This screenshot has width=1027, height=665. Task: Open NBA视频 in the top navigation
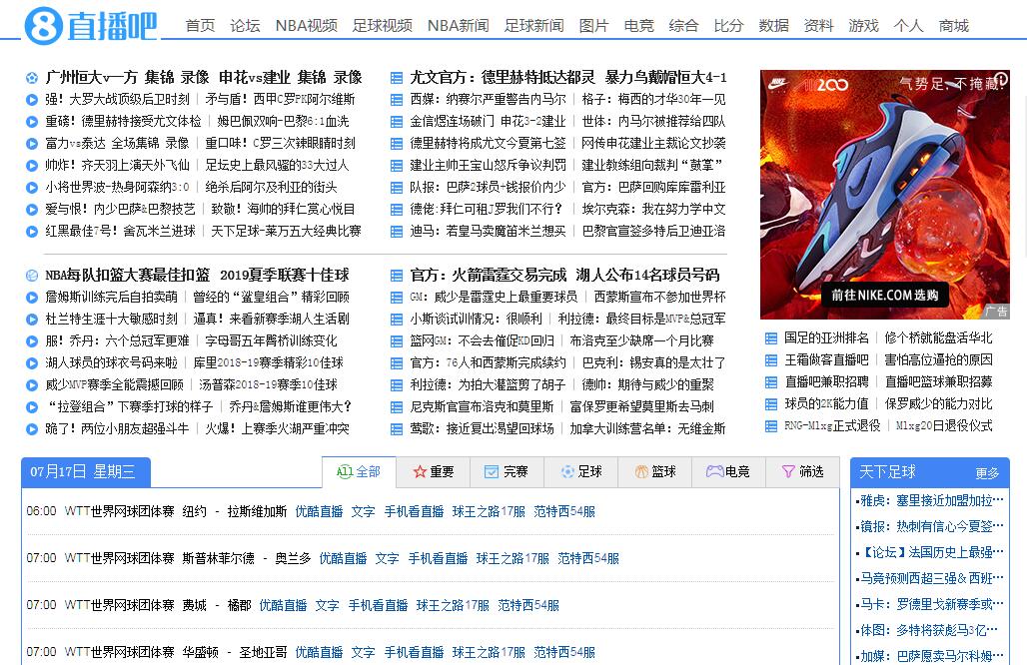[x=306, y=26]
